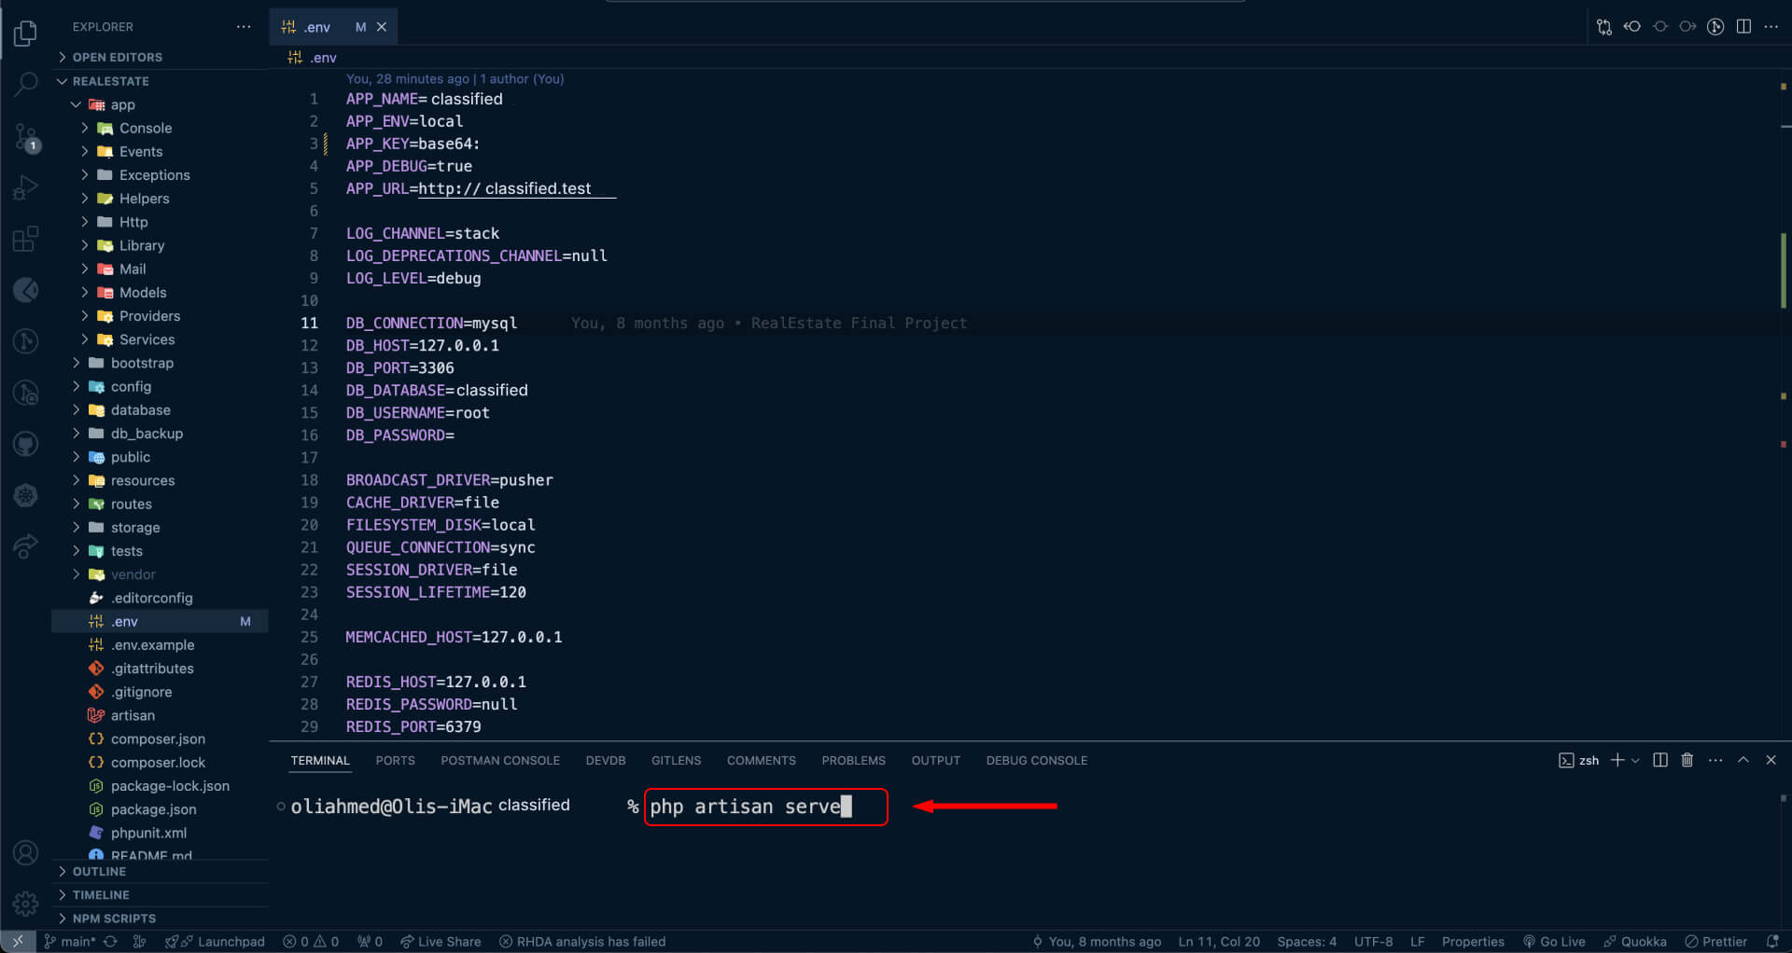Toggle Go Live server in status bar
This screenshot has height=953, width=1792.
(x=1554, y=942)
